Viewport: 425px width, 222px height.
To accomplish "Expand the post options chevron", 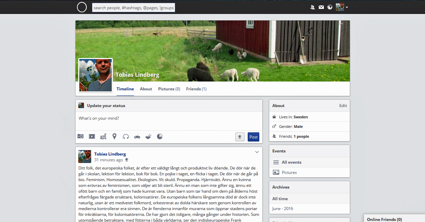I will [257, 152].
